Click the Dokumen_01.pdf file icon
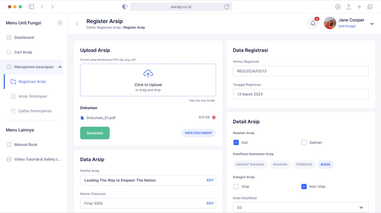The width and height of the screenshot is (381, 213). (82, 118)
